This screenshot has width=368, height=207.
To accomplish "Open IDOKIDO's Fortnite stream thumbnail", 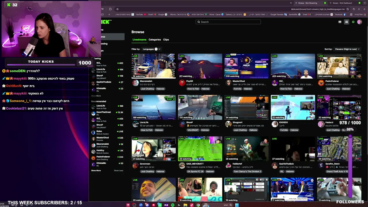I will pyautogui.click(x=293, y=107).
